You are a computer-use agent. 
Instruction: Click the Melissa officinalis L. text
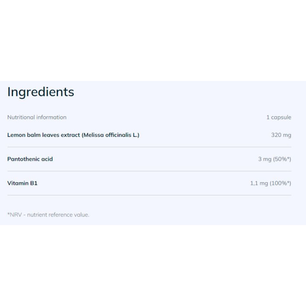(111, 135)
